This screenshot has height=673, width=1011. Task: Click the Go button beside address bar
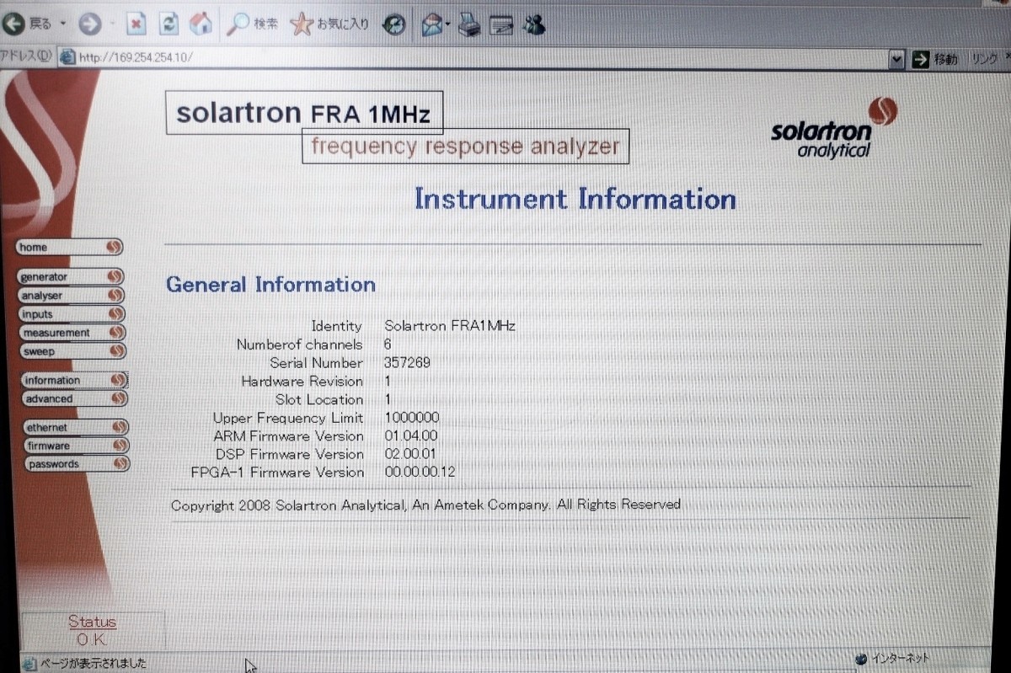coord(934,59)
